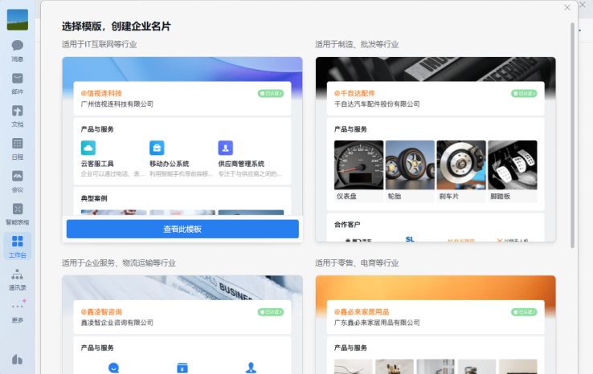Click chat bubble icon in 鑫凌智咨询 template
The height and width of the screenshot is (374, 593).
click(114, 368)
